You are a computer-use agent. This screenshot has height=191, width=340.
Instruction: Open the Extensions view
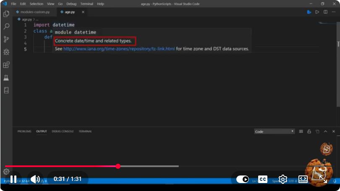pyautogui.click(x=6, y=65)
